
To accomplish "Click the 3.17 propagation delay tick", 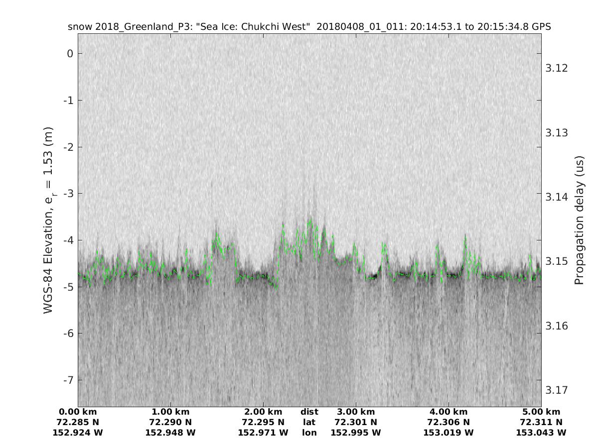I will [x=557, y=390].
